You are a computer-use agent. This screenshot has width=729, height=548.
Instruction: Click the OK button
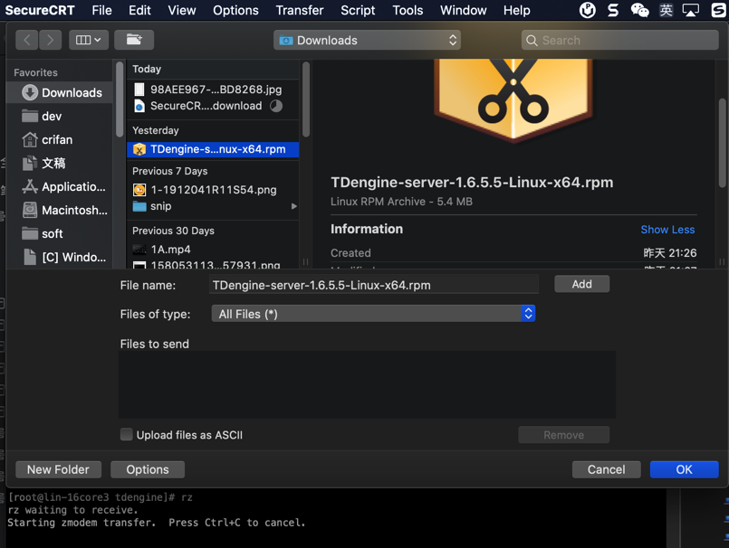click(x=684, y=469)
